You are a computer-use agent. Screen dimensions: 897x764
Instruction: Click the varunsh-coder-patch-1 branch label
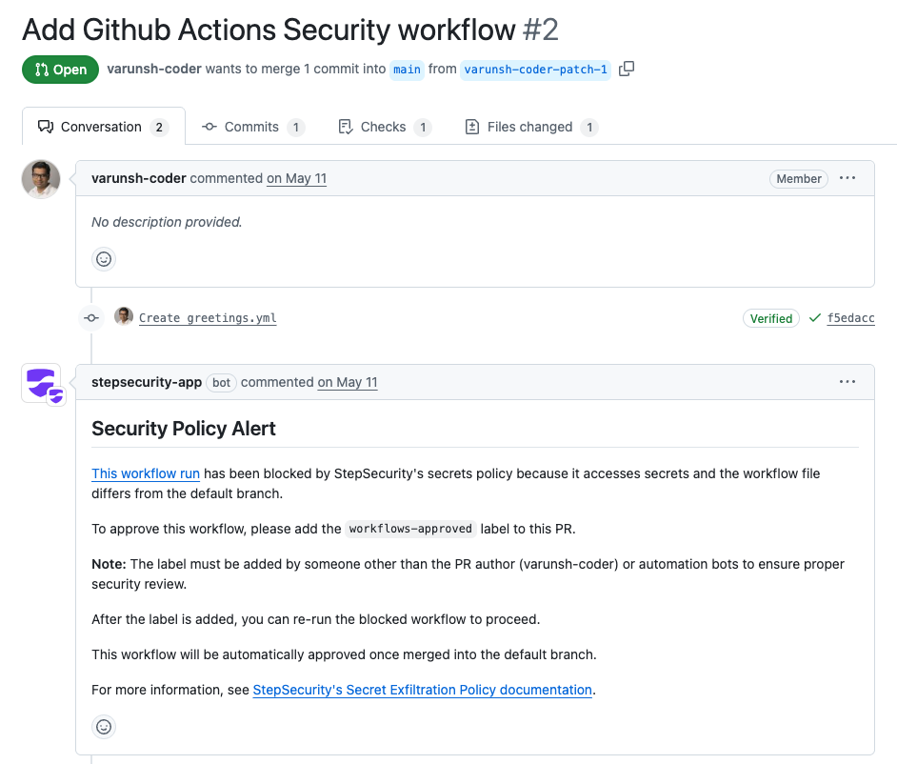coord(535,70)
